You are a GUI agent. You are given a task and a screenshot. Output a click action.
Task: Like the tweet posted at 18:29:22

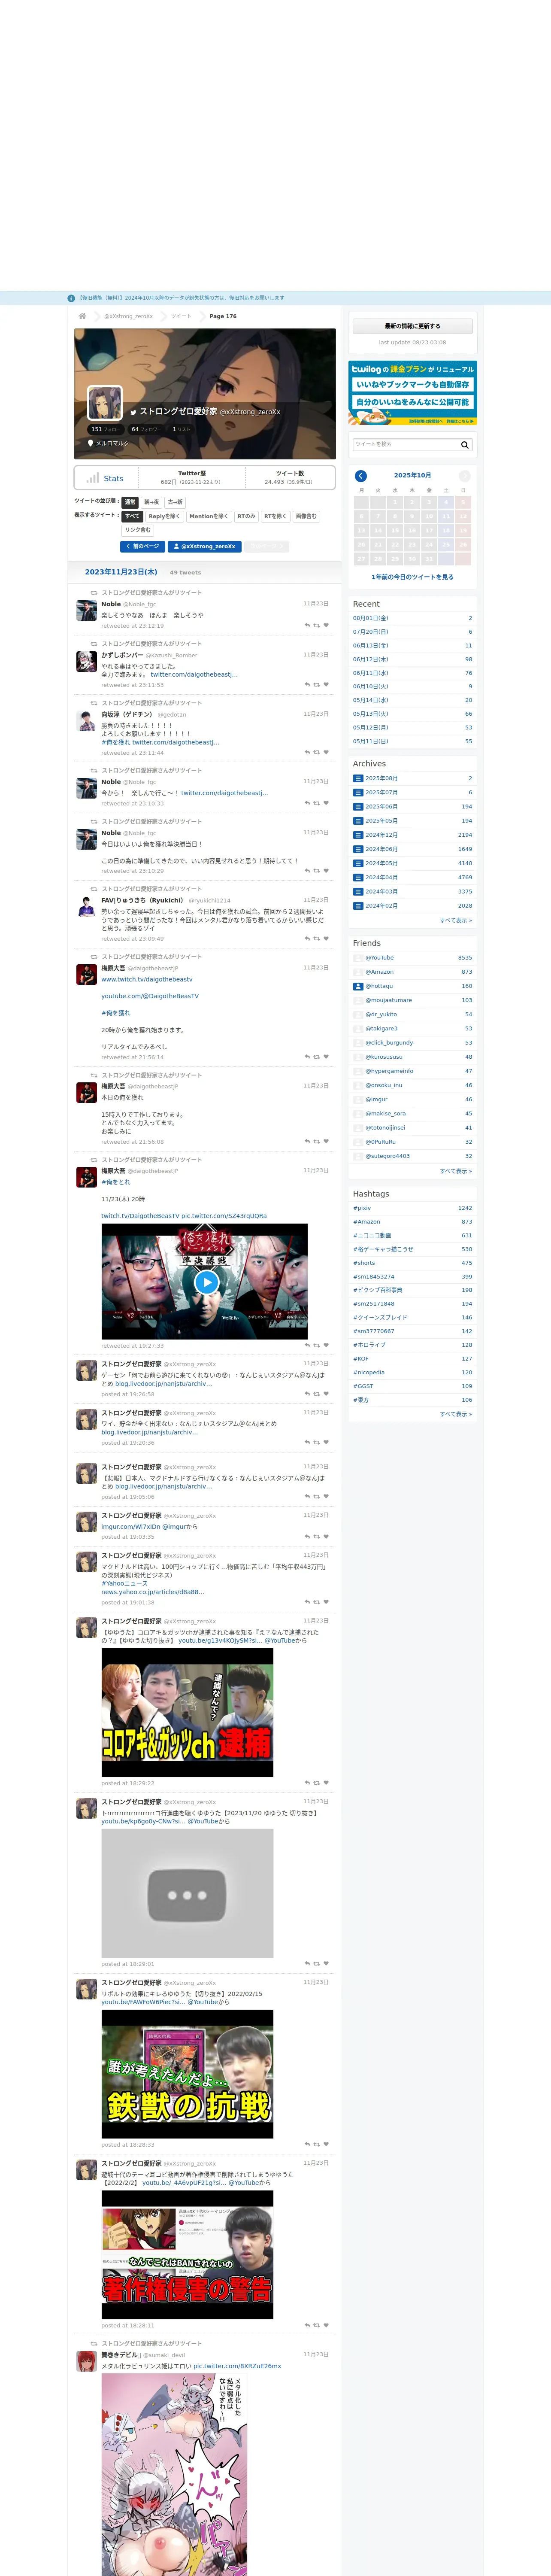tap(326, 1783)
